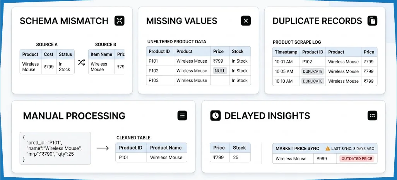Click the LAST SYNC: 3 DAYS AGO text

pyautogui.click(x=353, y=149)
